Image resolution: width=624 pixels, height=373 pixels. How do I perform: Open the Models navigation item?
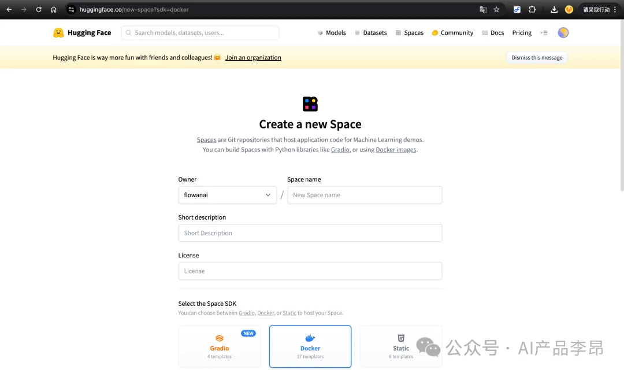(x=332, y=33)
